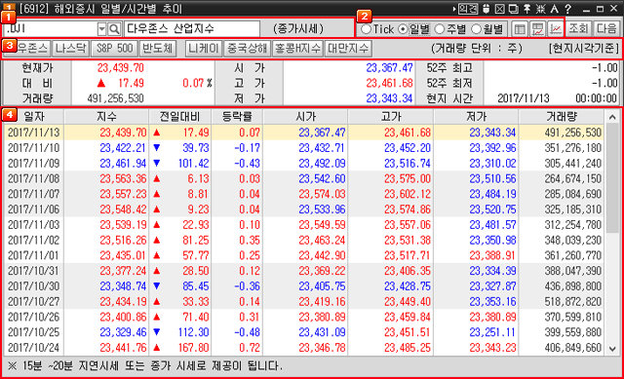Click the font size A icon

(x=555, y=9)
